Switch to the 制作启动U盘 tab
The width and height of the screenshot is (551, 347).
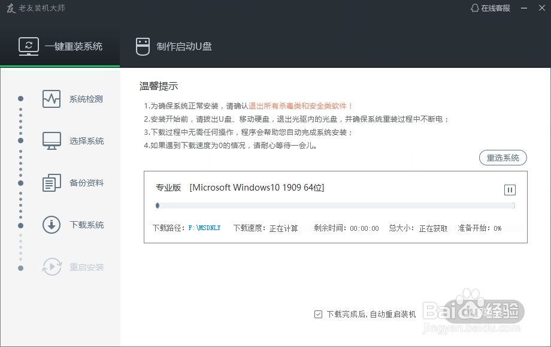point(174,46)
